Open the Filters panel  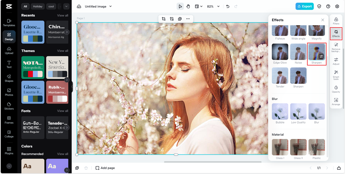[336, 21]
